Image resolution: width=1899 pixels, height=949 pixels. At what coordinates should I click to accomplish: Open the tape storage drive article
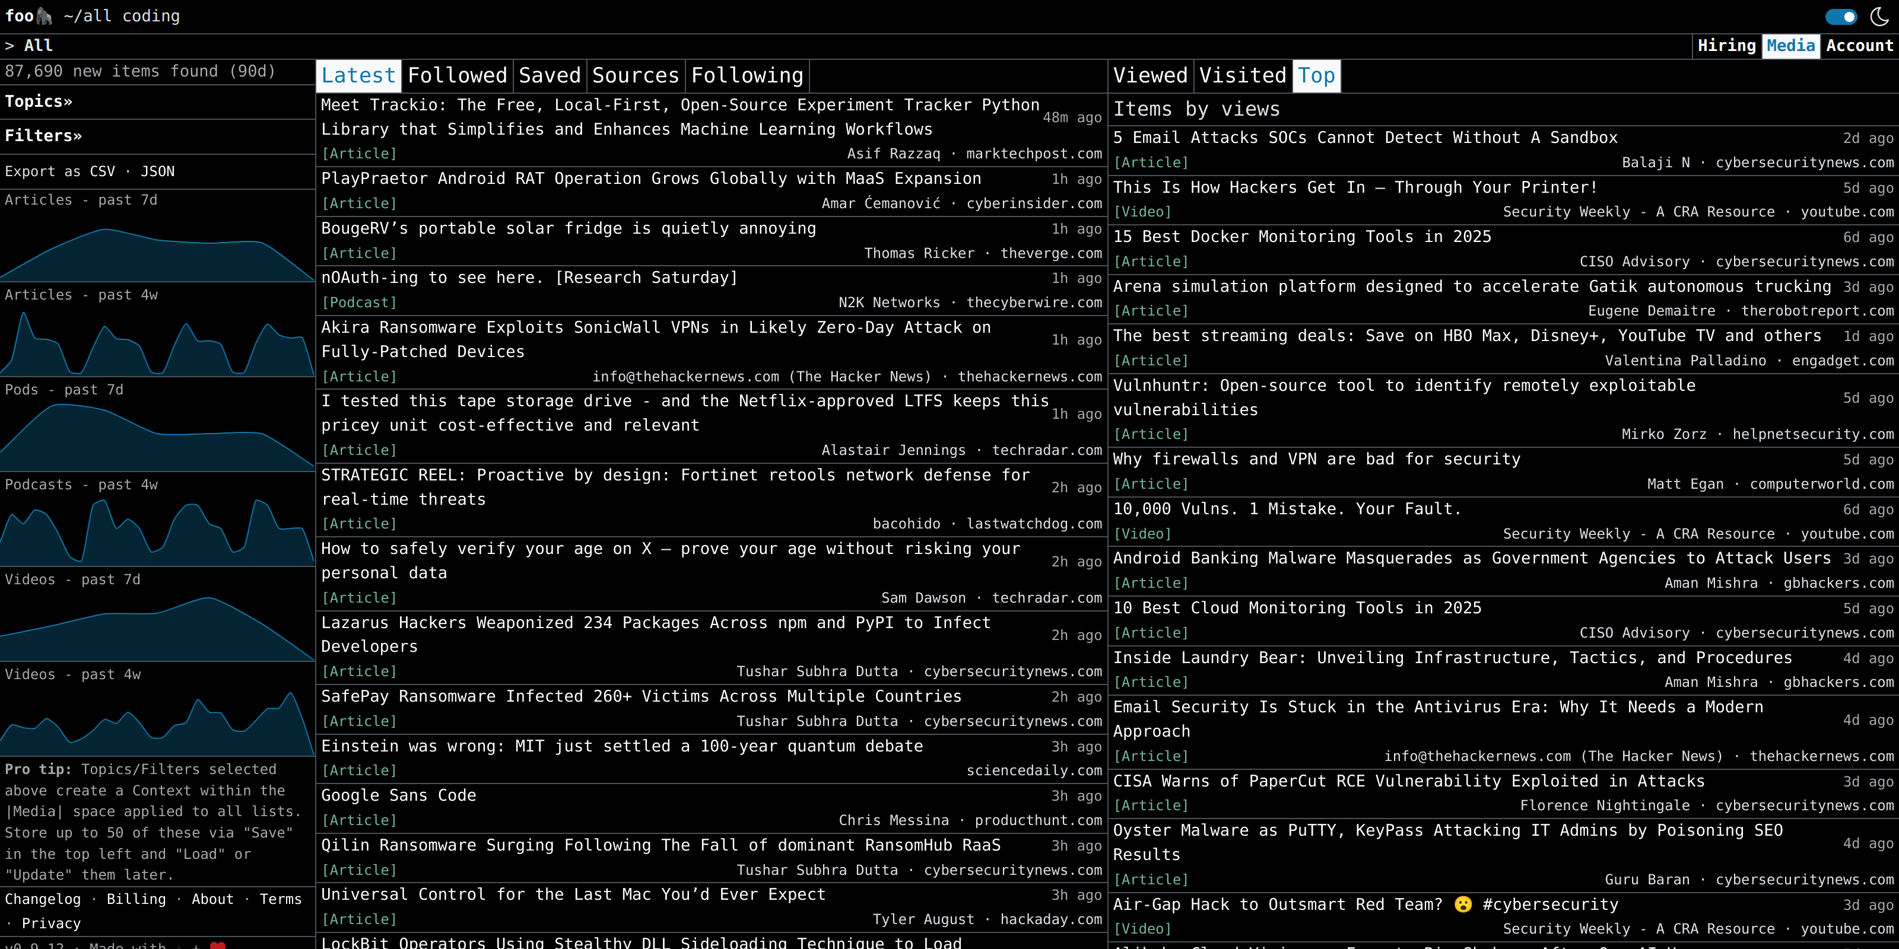(x=685, y=413)
